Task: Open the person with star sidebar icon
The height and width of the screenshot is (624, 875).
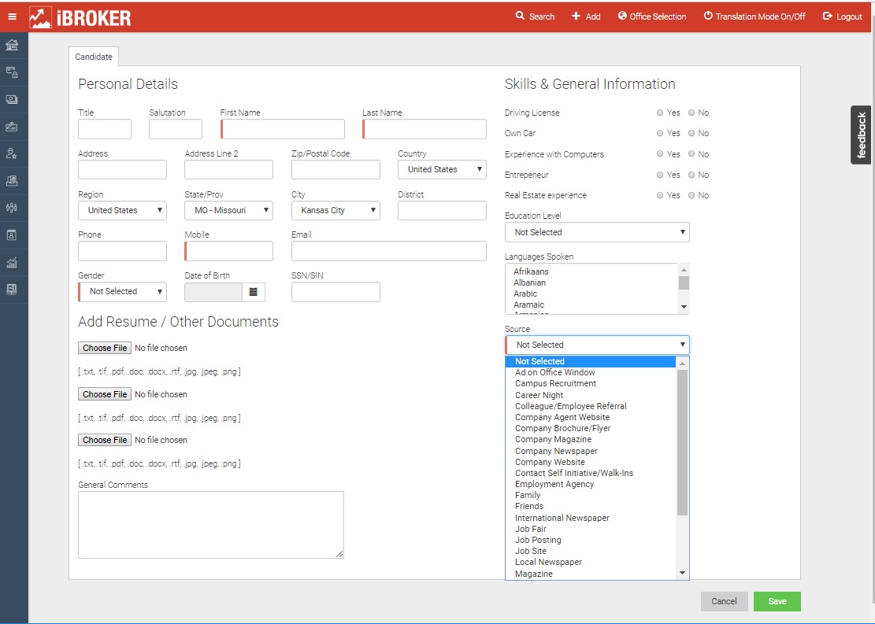Action: pos(12,153)
